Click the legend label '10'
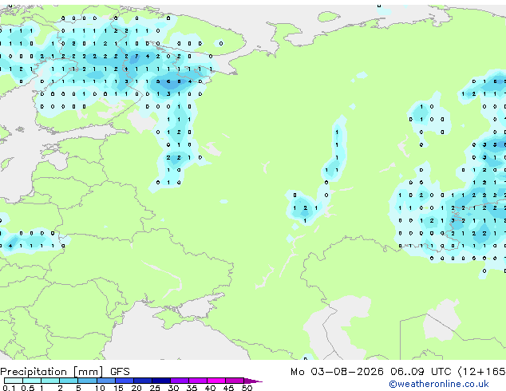Image resolution: width=506 pixels, height=391 pixels. 100,388
